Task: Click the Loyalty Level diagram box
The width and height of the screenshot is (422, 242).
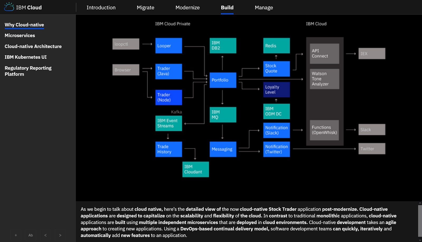Action: click(276, 90)
